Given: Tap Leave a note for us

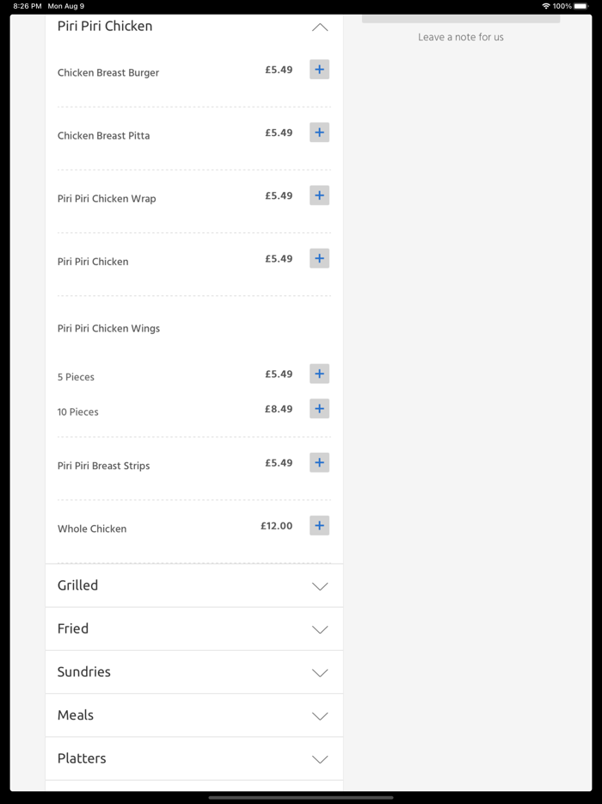Looking at the screenshot, I should pyautogui.click(x=461, y=37).
